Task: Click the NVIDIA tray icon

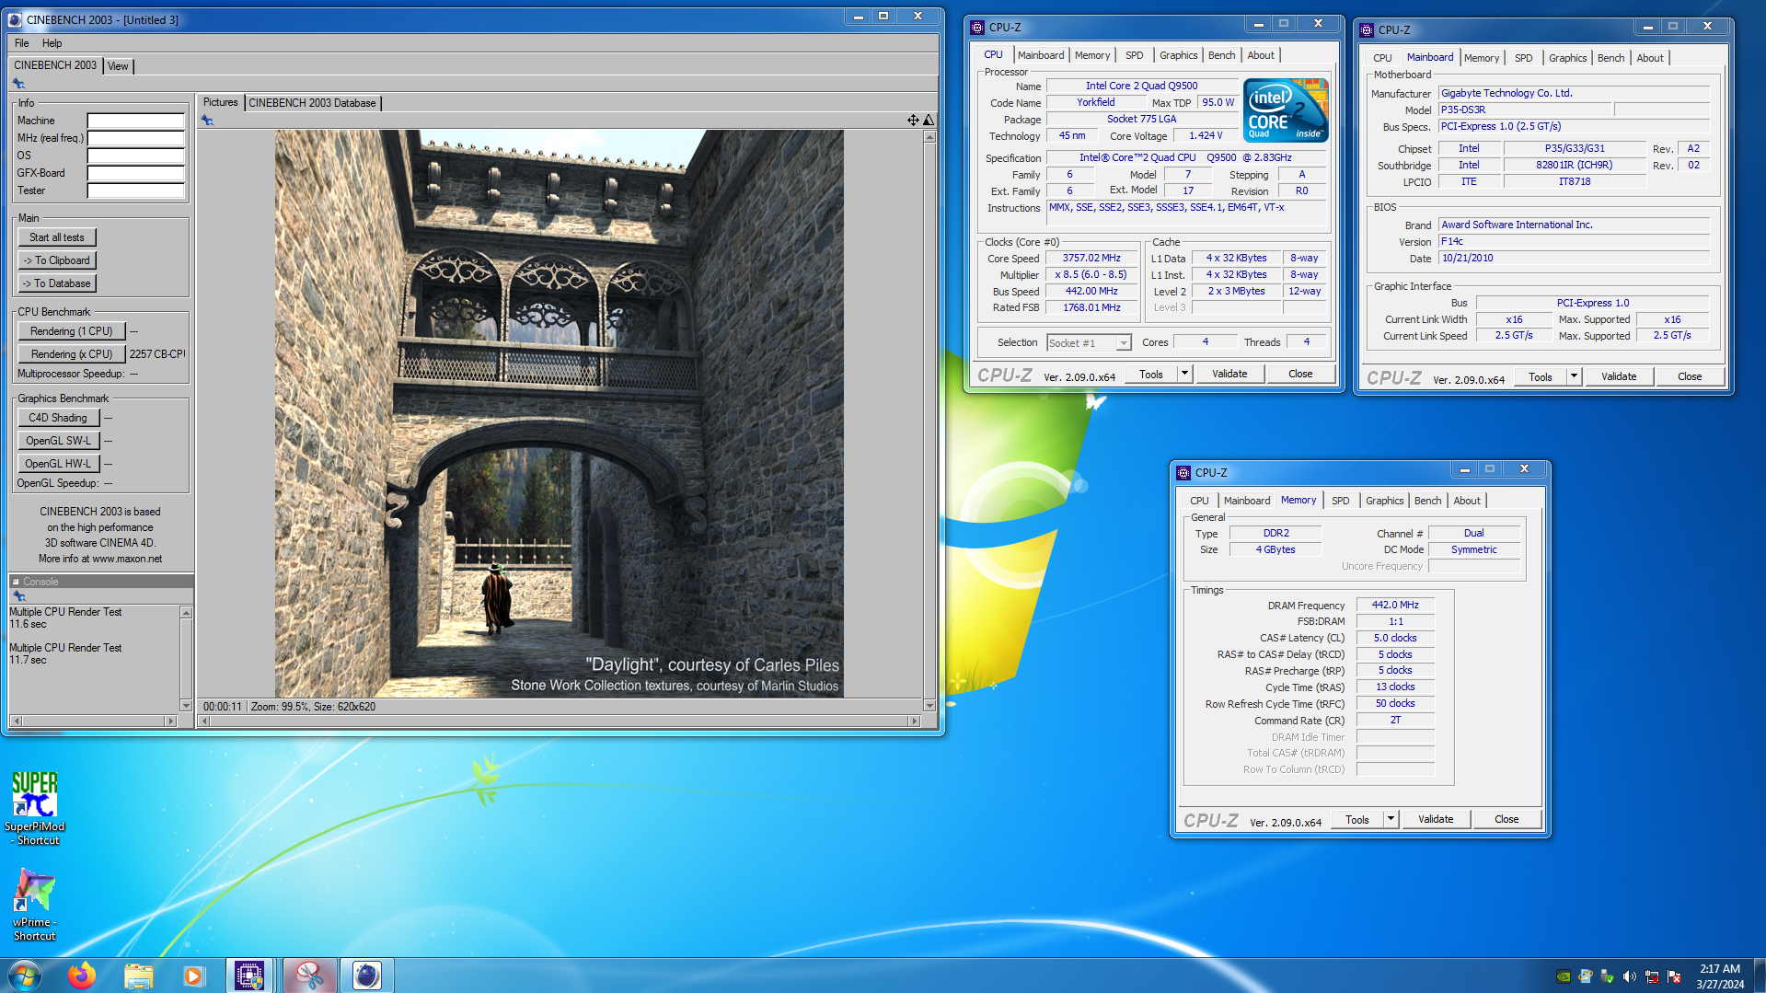Action: coord(1564,976)
